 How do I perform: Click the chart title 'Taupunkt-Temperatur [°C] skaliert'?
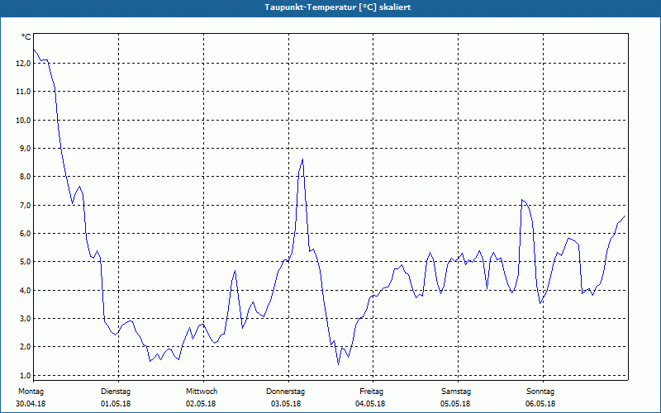[338, 7]
